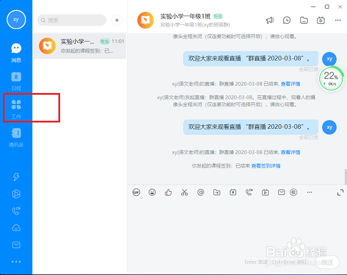
Task: Click 全部已读 under first message bubble
Action: [308, 69]
